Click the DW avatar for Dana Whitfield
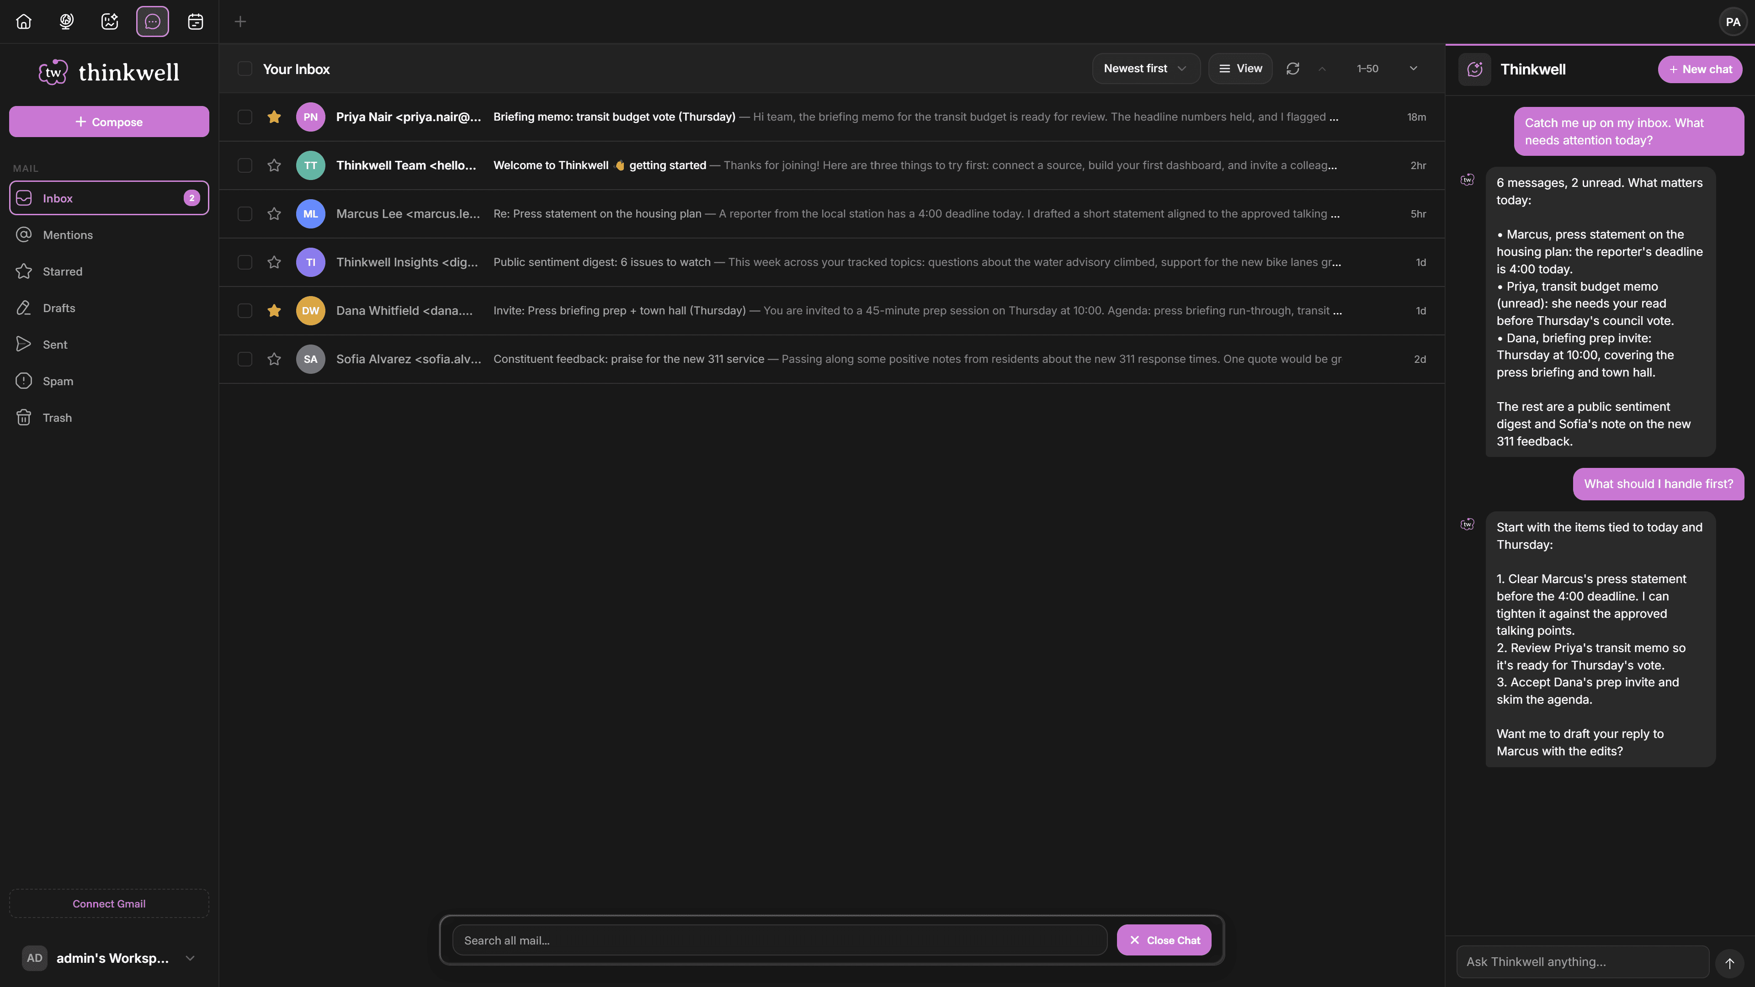 (311, 311)
